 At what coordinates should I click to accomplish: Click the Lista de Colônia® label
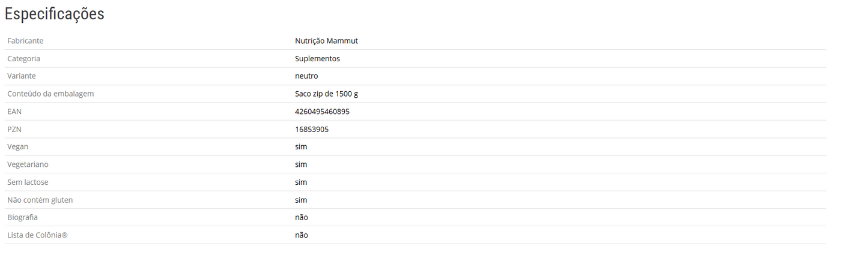tap(37, 235)
